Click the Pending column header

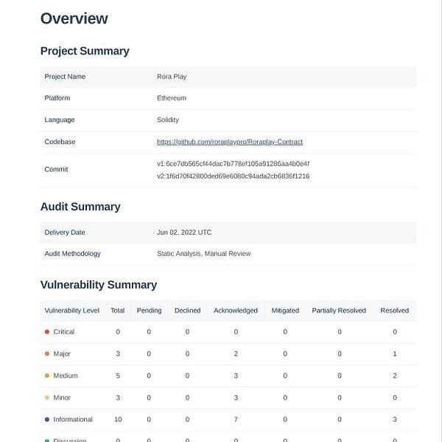click(150, 311)
